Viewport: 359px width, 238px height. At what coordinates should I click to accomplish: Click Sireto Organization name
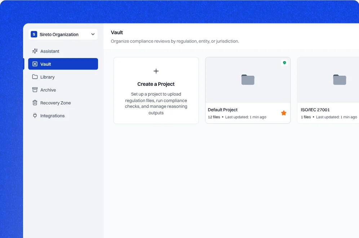pos(59,35)
